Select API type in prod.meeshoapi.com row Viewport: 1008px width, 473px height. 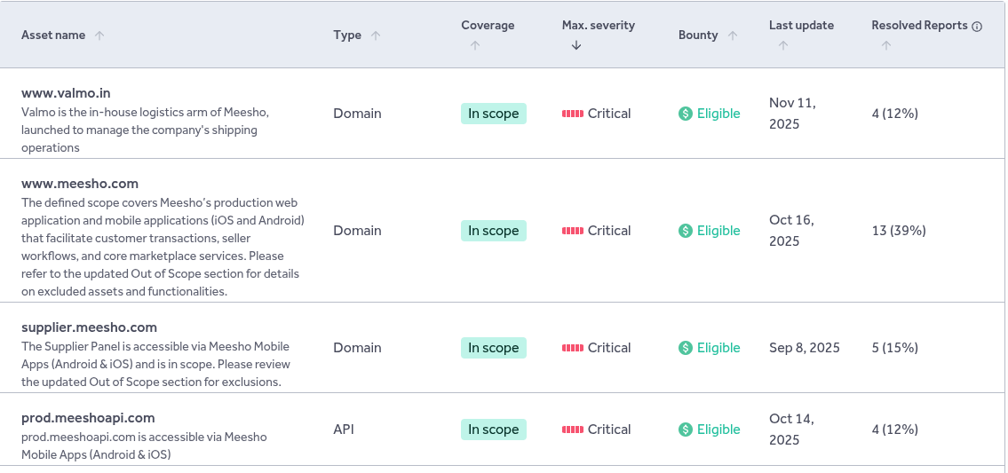pos(344,430)
